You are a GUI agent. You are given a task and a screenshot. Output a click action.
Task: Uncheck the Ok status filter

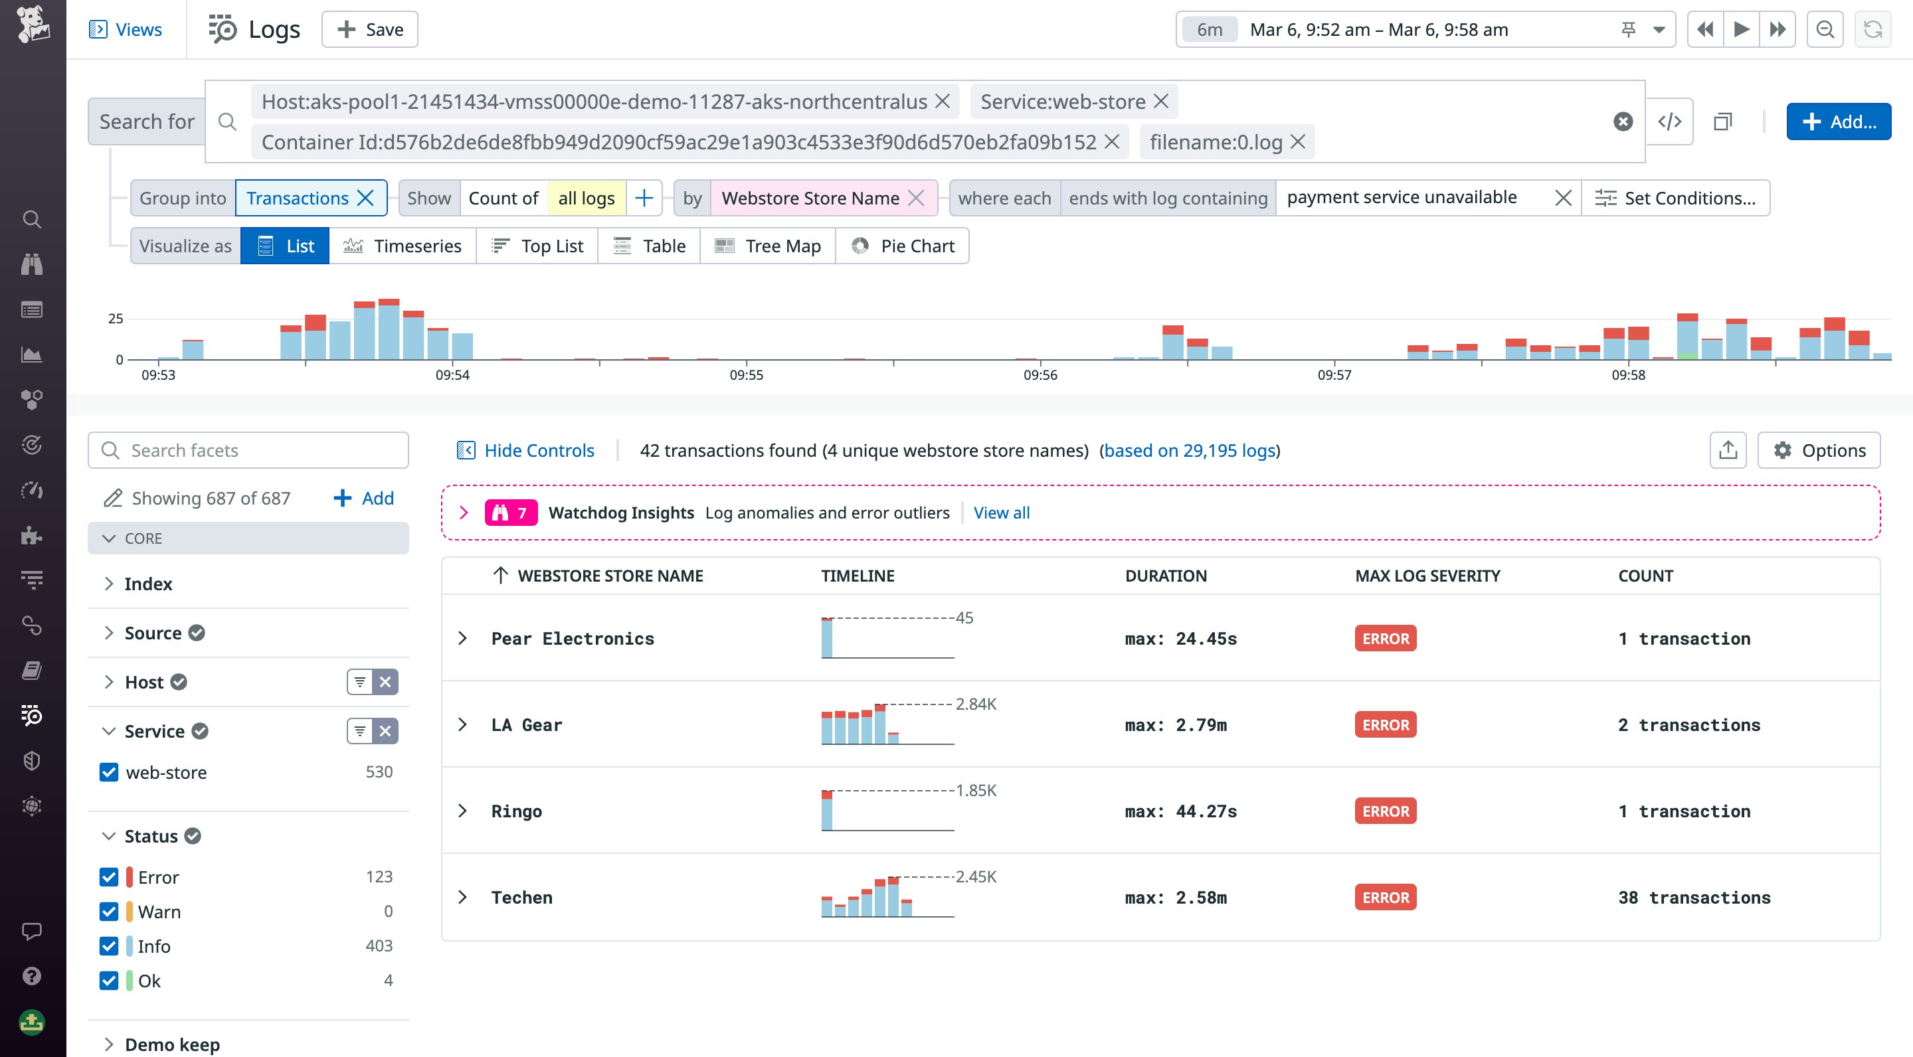109,980
